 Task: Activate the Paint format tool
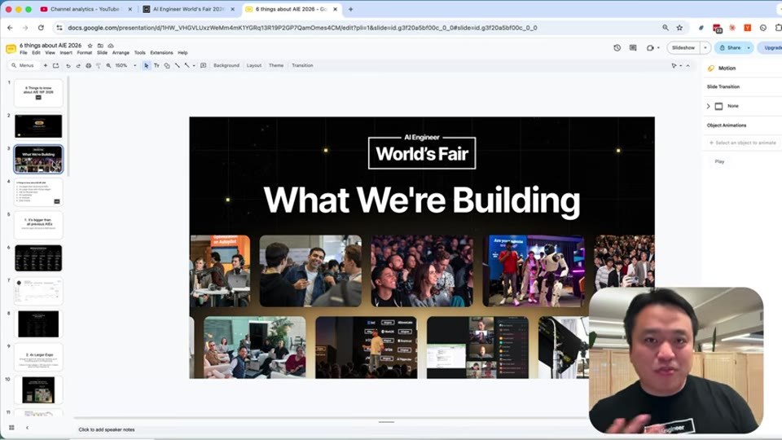coord(99,65)
